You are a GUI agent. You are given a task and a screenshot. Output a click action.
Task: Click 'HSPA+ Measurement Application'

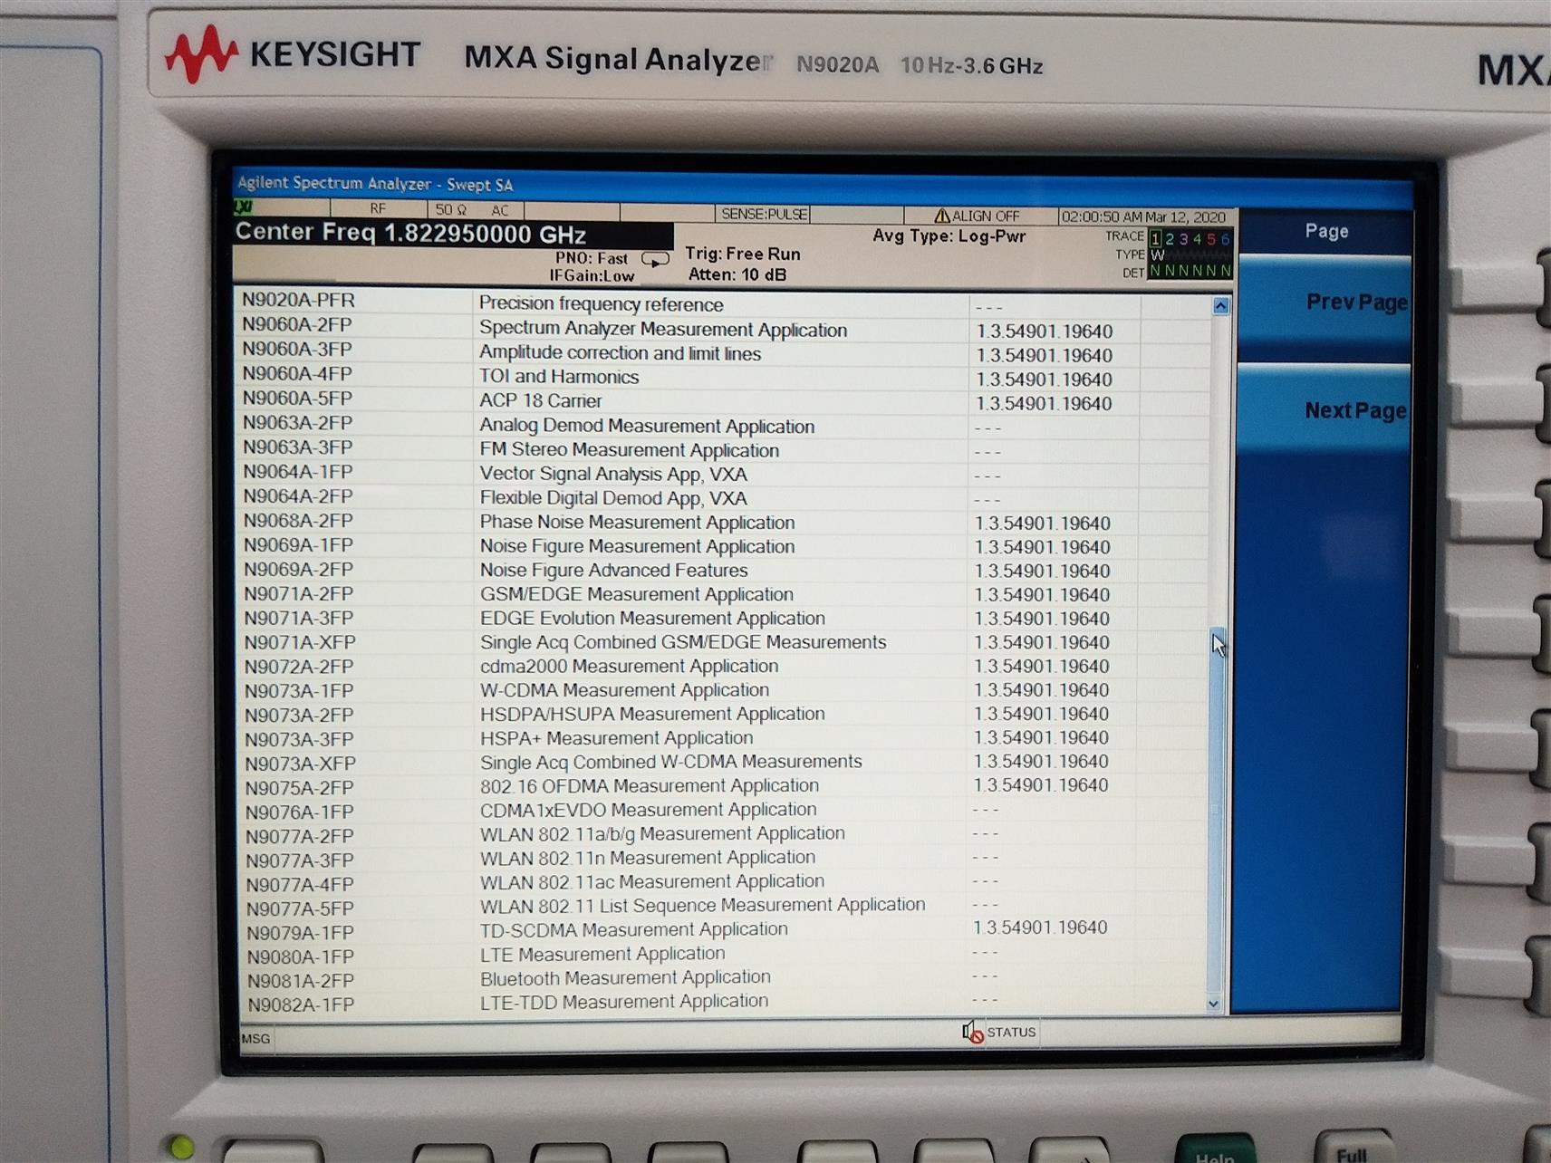616,737
